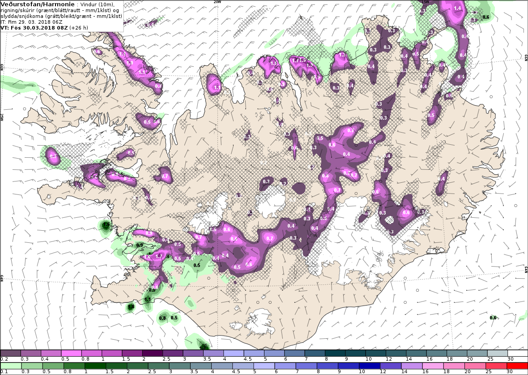
Task: Click the 0.7 snow cell with green halo offshore west
Action: [53, 156]
